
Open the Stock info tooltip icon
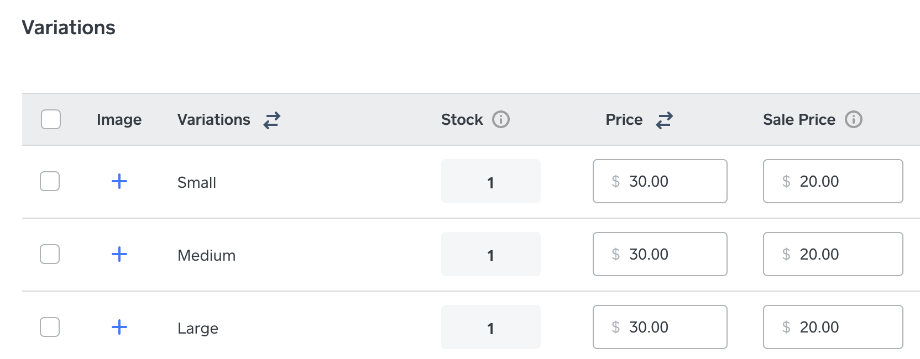[x=500, y=119]
